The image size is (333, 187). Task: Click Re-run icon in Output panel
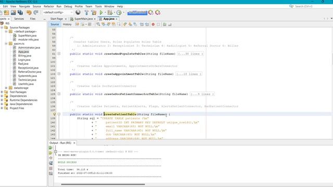51,148
